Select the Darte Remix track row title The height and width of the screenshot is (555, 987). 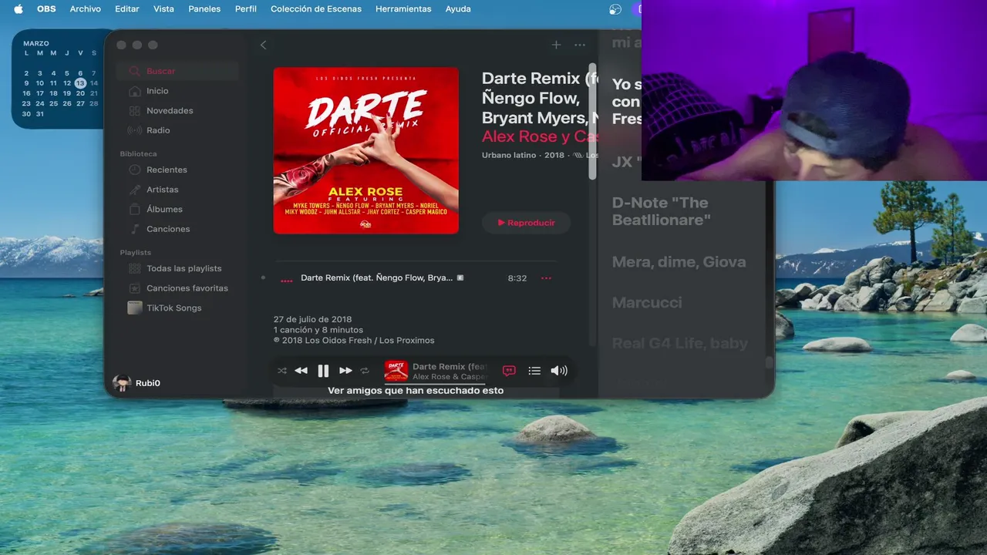tap(376, 277)
